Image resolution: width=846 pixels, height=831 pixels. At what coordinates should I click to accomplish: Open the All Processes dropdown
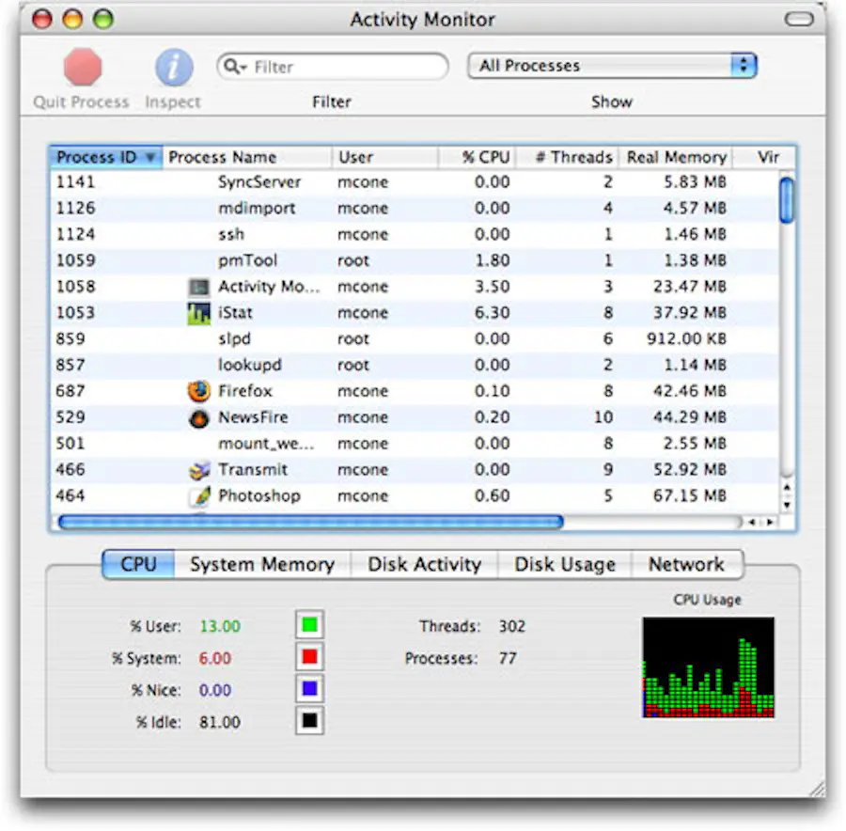coord(611,65)
